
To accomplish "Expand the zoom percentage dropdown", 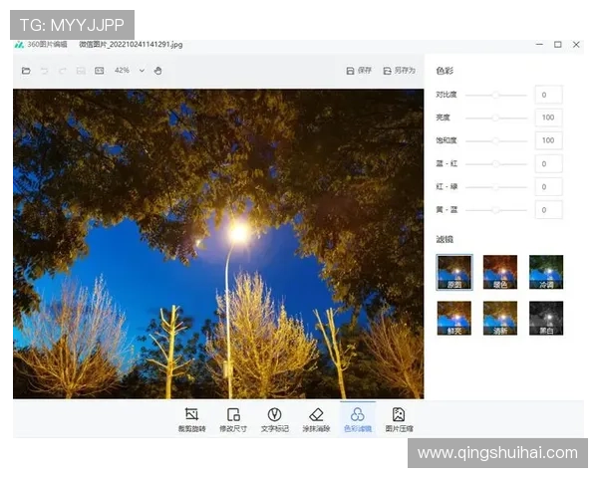I will point(142,71).
